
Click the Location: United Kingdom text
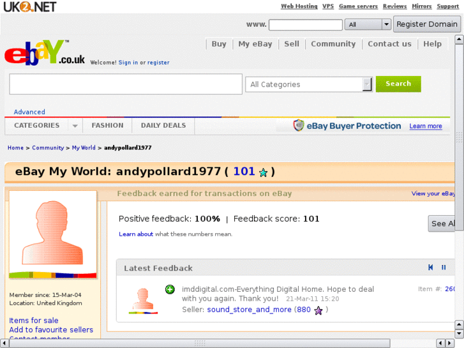tap(45, 303)
